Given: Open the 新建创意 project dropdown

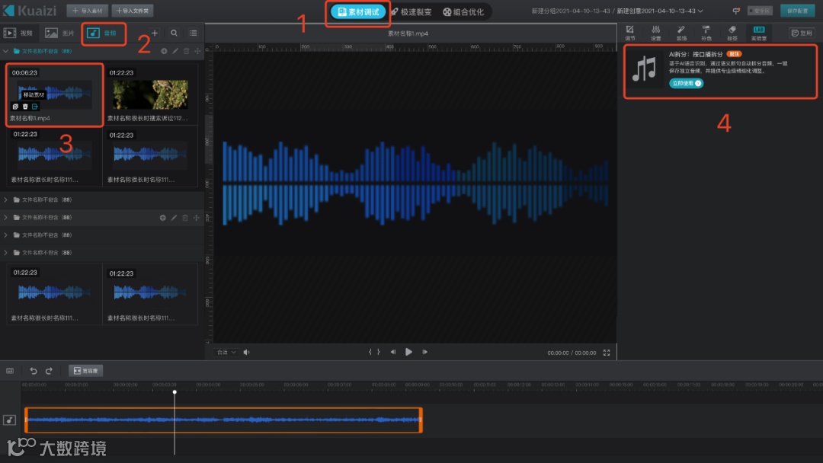Looking at the screenshot, I should click(x=660, y=11).
